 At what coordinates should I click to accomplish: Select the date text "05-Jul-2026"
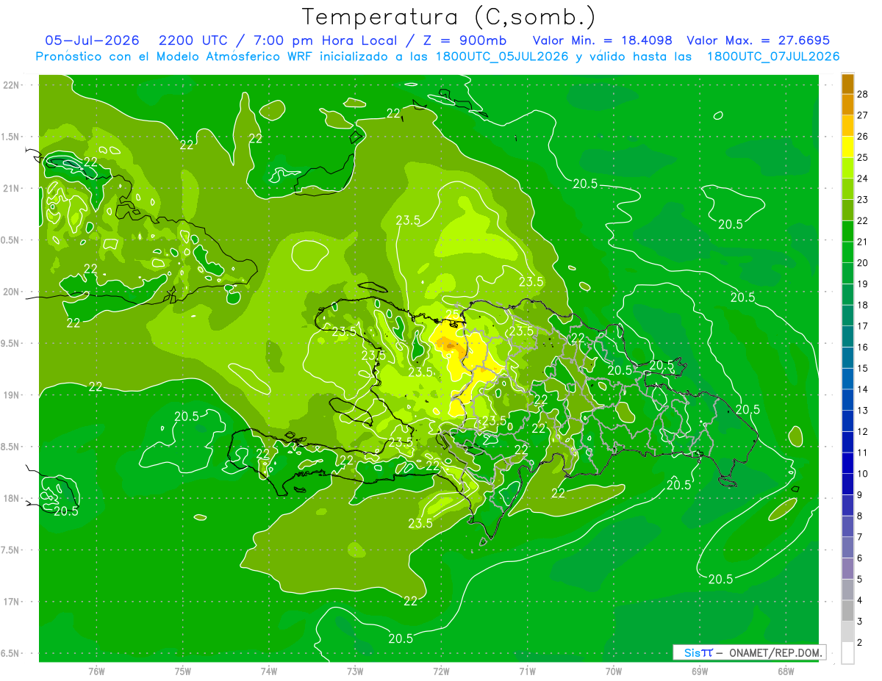pos(93,40)
